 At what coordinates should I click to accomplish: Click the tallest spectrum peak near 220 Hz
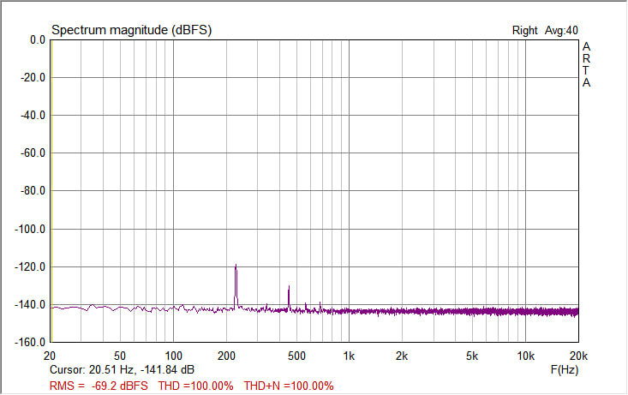point(236,286)
